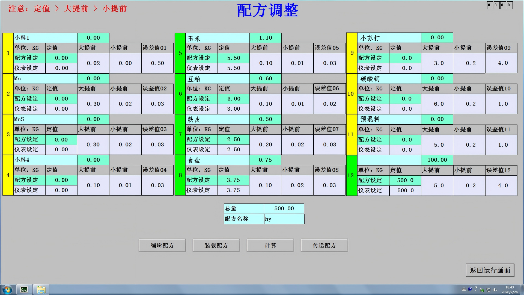Click the blue help question-mark tray icon
The height and width of the screenshot is (295, 524).
tap(470, 289)
